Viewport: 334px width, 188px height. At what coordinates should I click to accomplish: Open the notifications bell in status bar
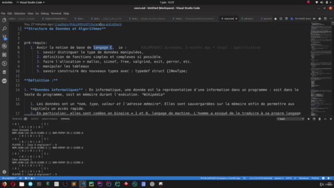point(329,178)
